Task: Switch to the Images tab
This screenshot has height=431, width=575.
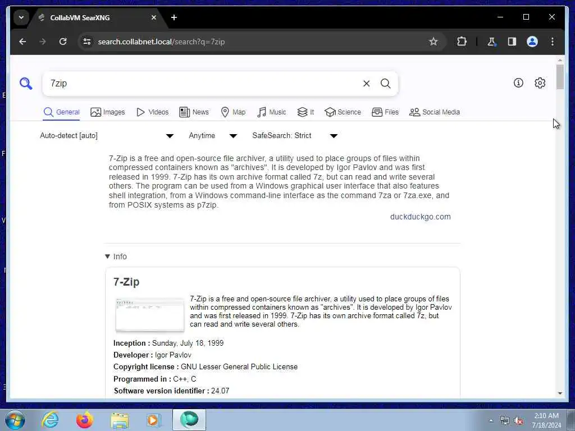Action: (108, 112)
